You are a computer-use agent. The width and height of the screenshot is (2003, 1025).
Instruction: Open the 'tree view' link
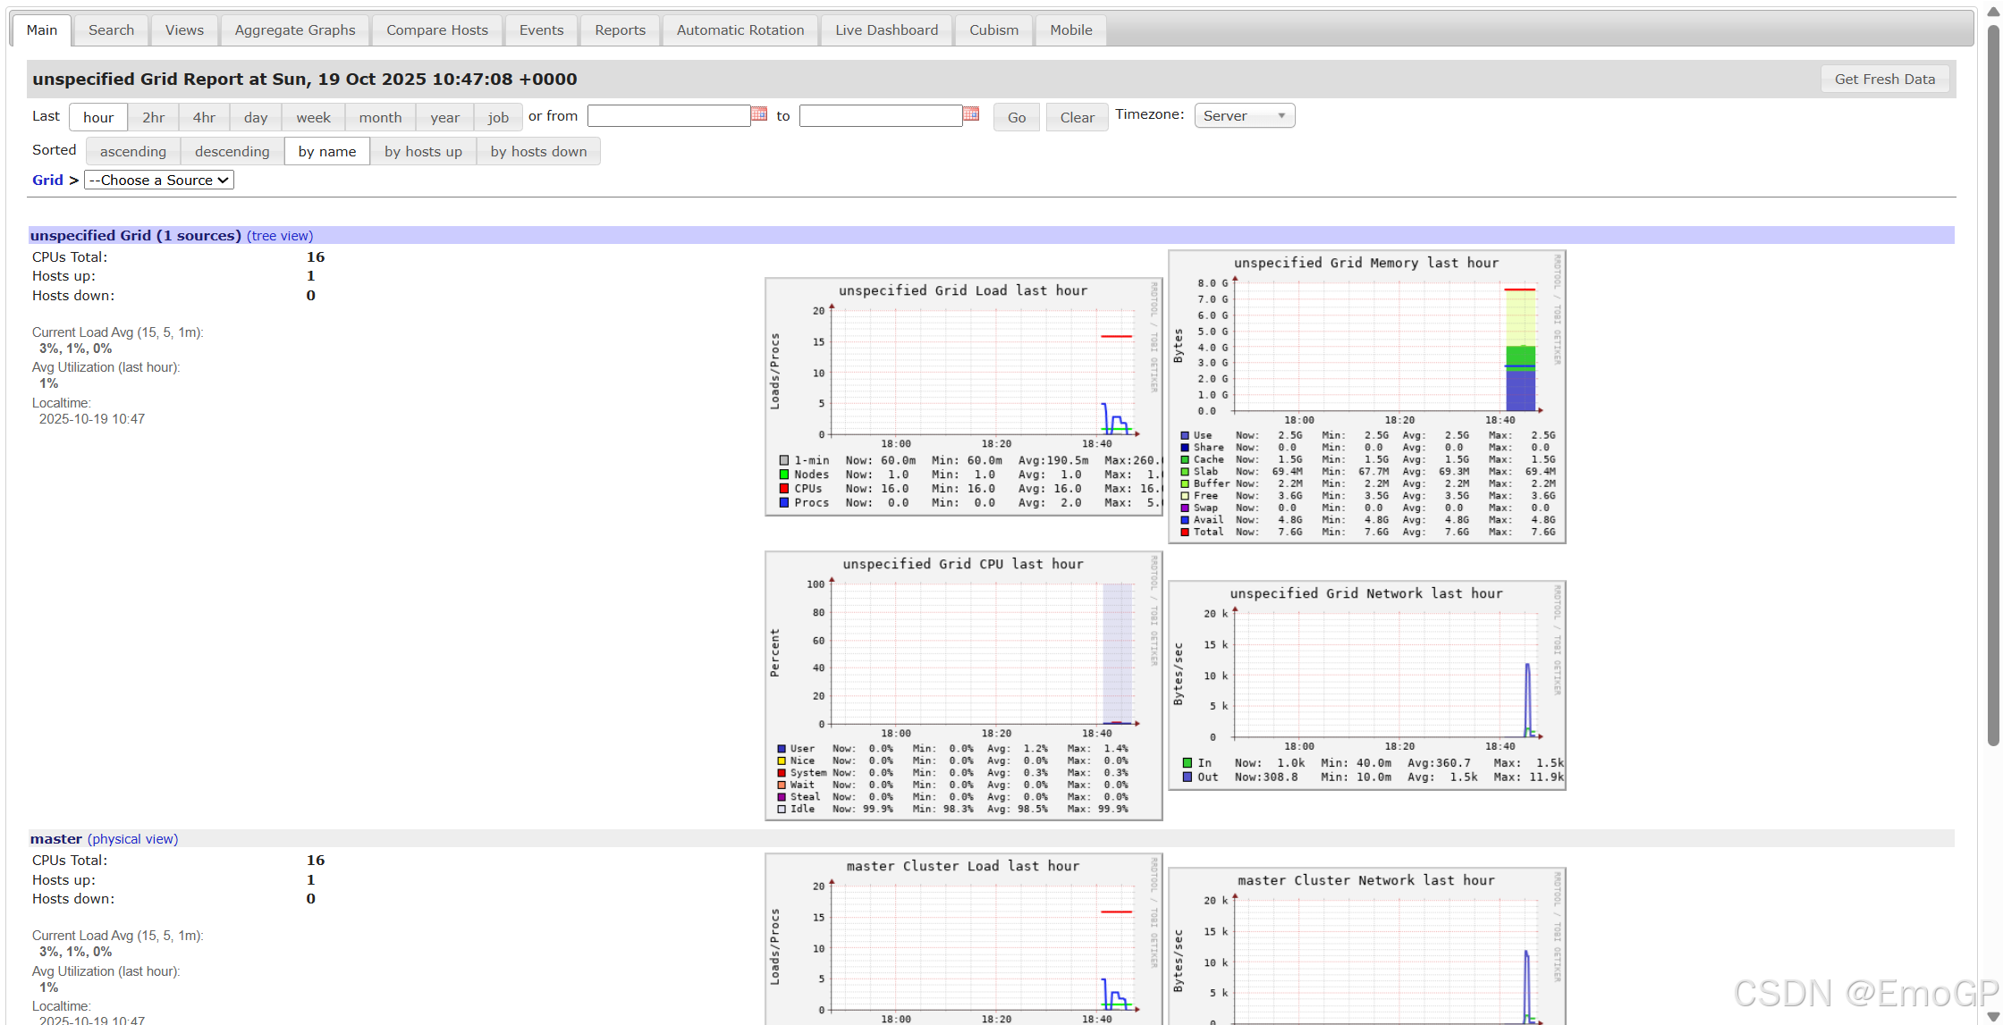[280, 236]
